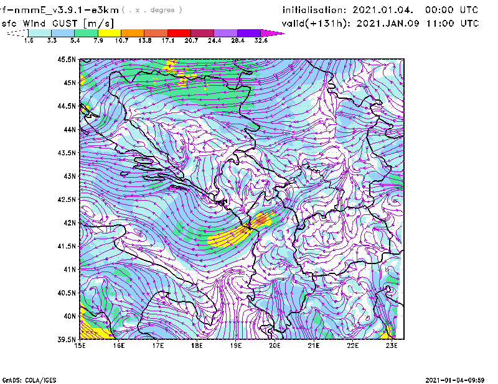
Task: Click the "21E" longitude label
Action: coord(314,345)
